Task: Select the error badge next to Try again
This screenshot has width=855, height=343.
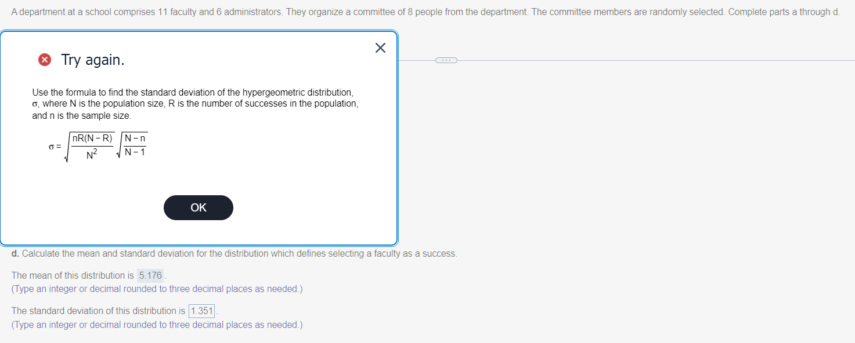Action: [45, 60]
